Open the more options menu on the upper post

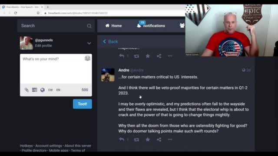click(x=170, y=56)
